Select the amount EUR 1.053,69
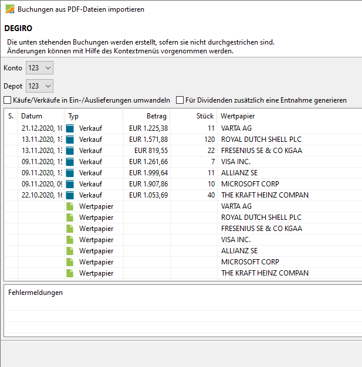Screen dimensions: 362x367 [x=148, y=195]
